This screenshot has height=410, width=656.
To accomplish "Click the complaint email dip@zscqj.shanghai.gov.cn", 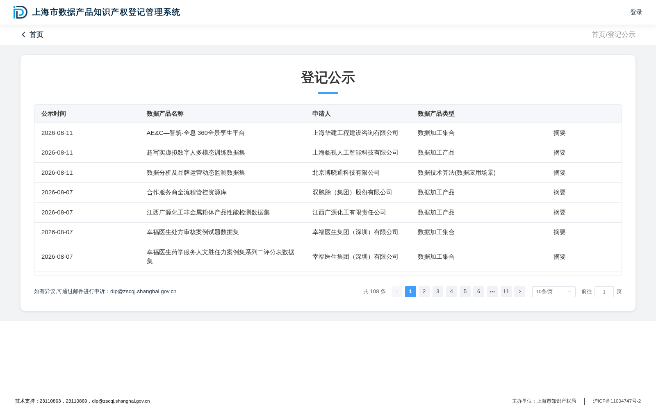I will click(x=143, y=292).
